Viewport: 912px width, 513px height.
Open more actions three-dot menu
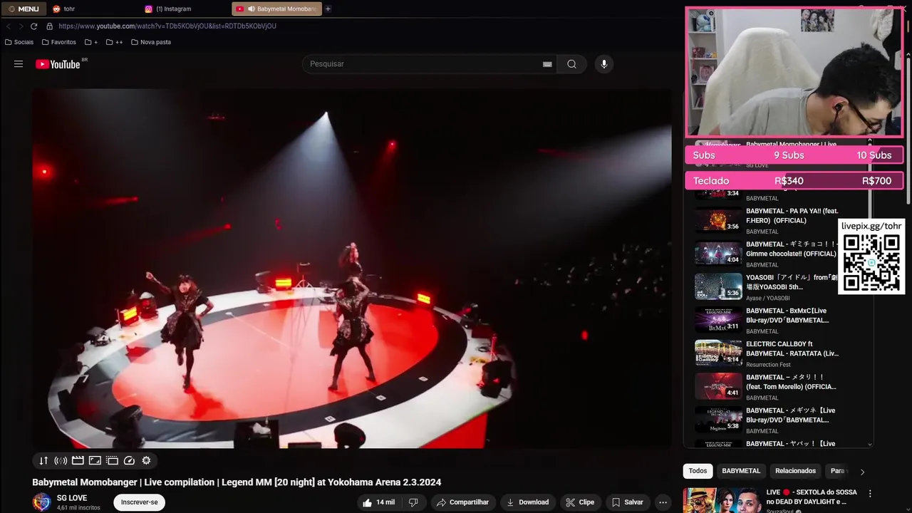663,502
